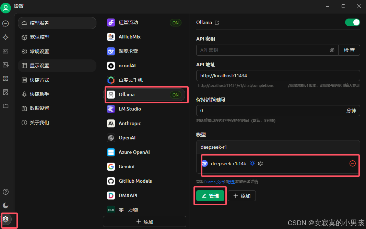The image size is (366, 229).
Task: Open the translate sidebar icon
Action: click(x=5, y=65)
